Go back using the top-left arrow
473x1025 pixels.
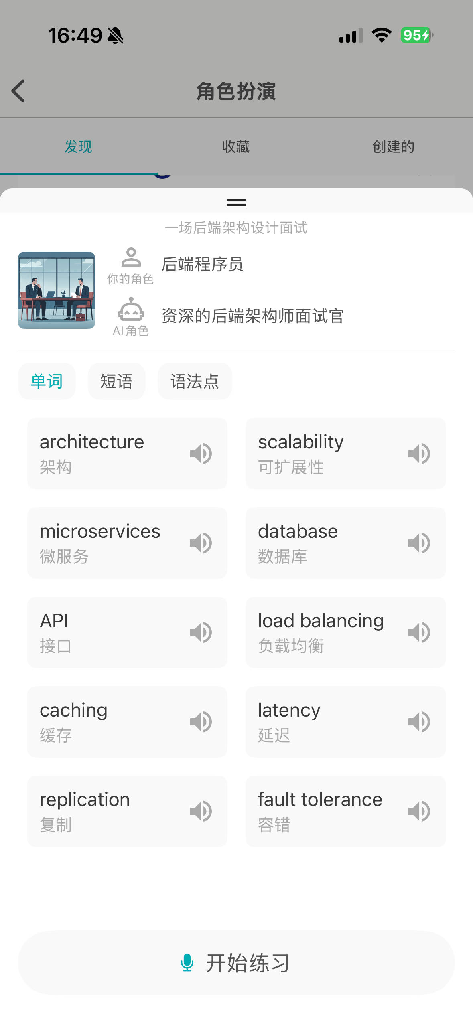18,91
